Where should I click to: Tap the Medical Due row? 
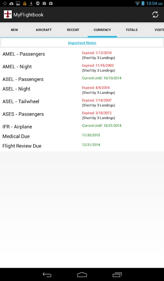(82, 136)
